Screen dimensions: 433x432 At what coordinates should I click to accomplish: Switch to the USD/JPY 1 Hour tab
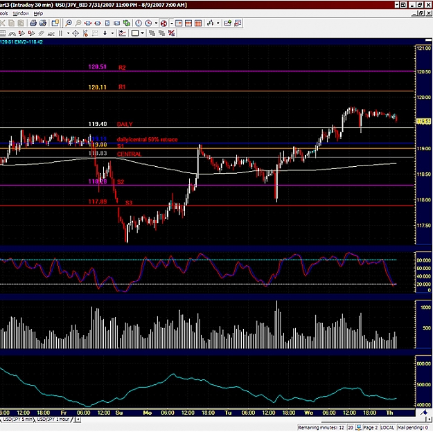point(53,420)
